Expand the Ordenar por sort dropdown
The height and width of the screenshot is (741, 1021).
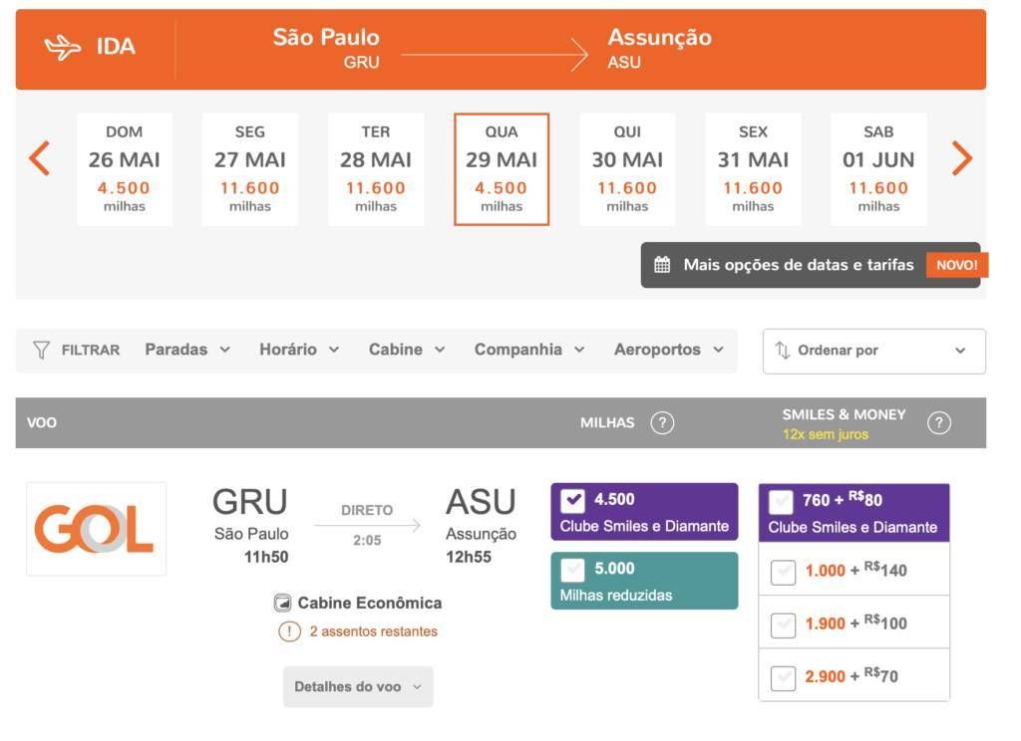873,352
